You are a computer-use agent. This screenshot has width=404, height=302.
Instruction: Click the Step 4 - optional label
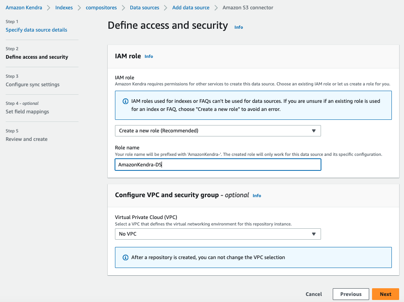coord(22,103)
